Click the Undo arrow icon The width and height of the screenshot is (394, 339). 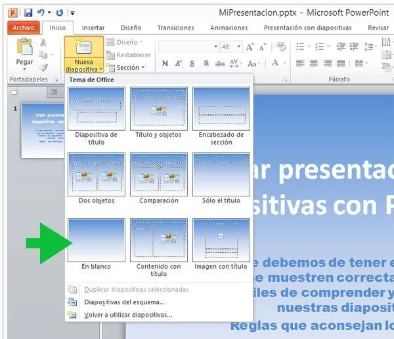tap(41, 12)
